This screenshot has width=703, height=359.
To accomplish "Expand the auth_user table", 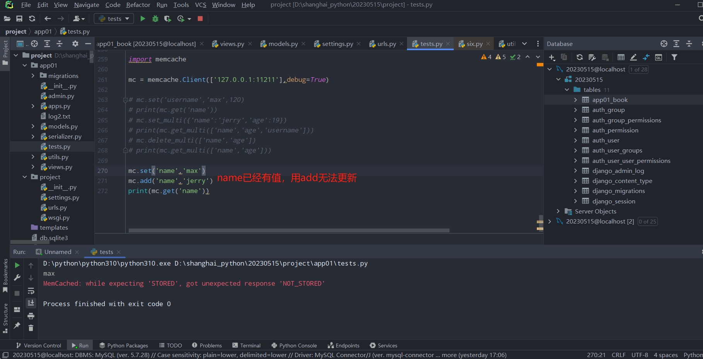I will pos(575,140).
